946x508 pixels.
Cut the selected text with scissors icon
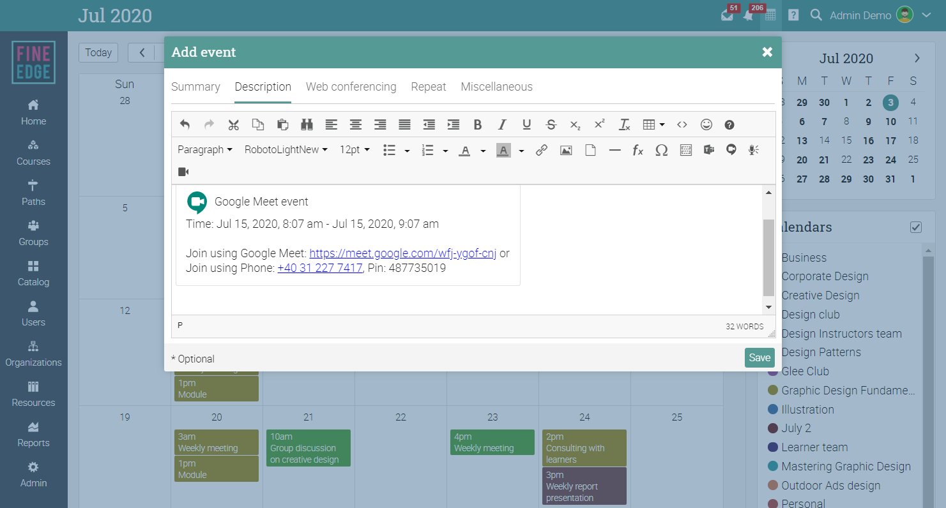[x=233, y=125]
